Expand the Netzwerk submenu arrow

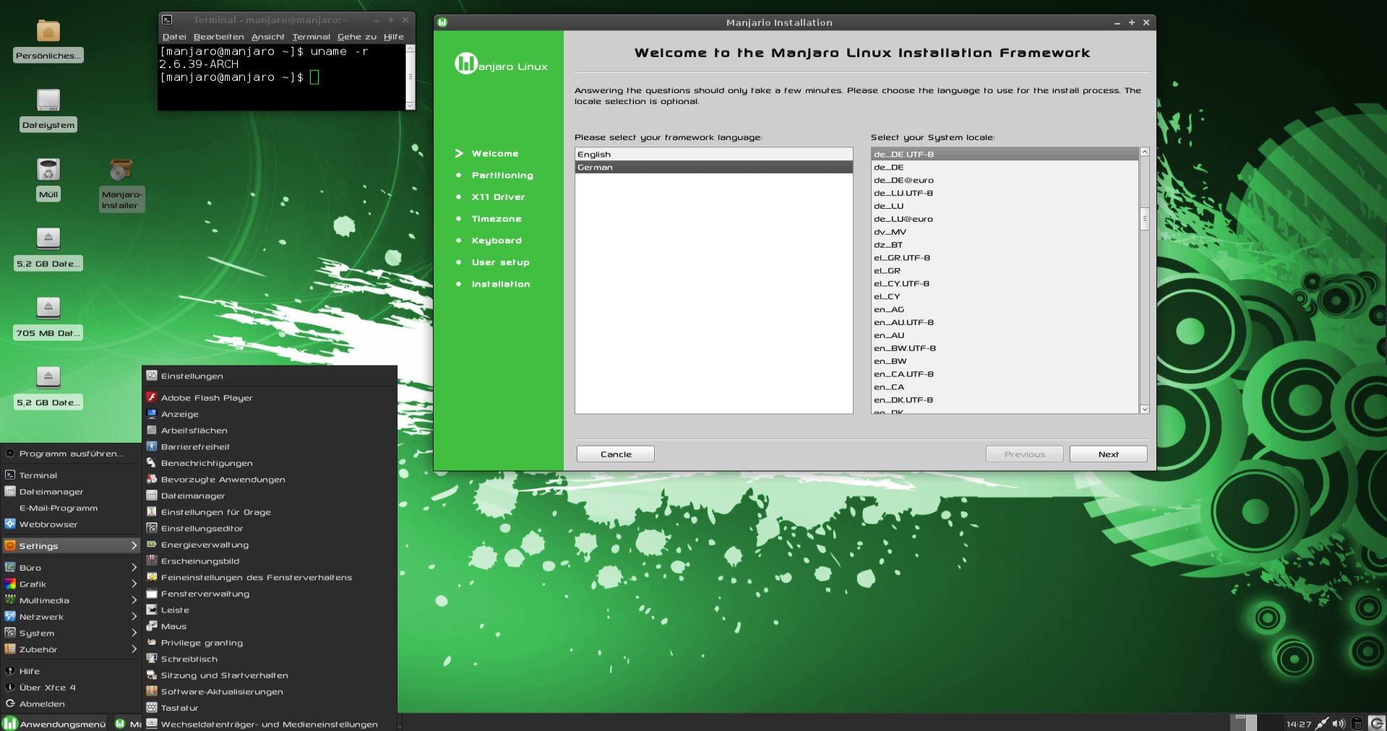pyautogui.click(x=134, y=617)
